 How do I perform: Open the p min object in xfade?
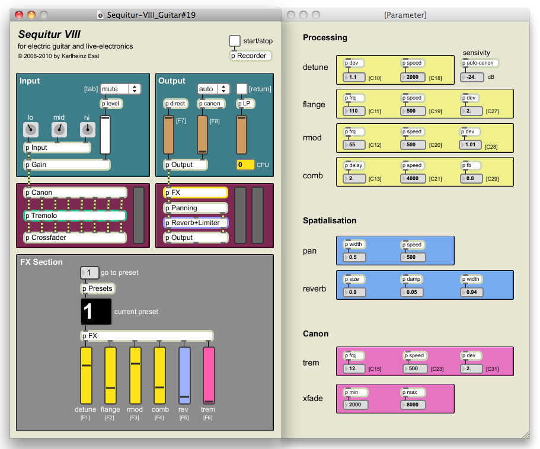356,392
